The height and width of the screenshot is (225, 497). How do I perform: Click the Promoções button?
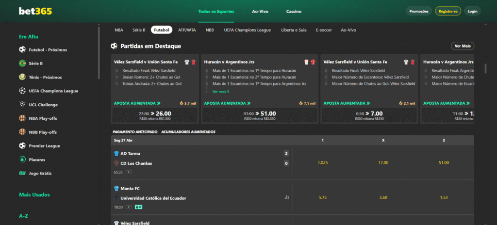[419, 11]
